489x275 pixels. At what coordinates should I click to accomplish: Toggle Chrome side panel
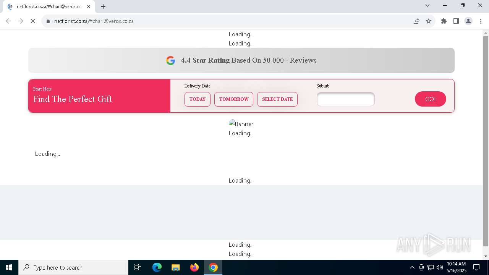[x=456, y=21]
